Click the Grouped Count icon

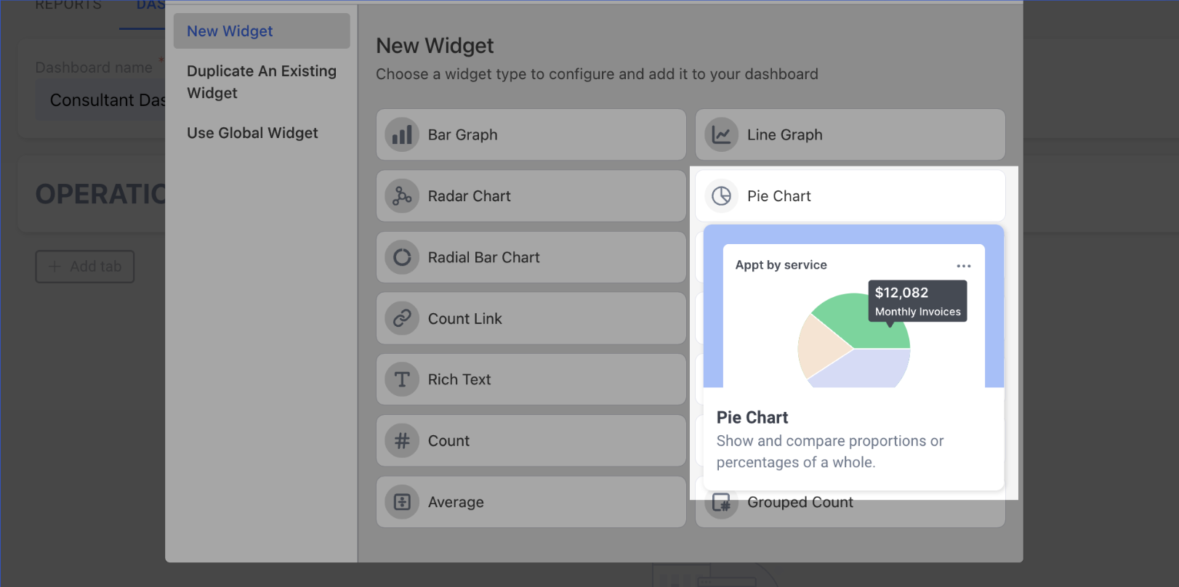point(721,503)
